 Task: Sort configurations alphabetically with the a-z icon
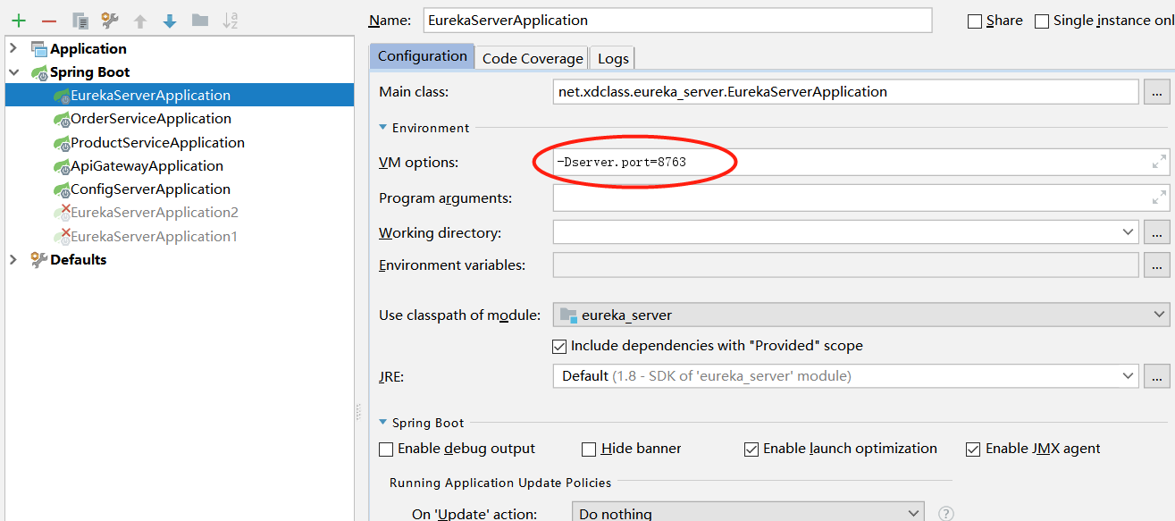[231, 21]
